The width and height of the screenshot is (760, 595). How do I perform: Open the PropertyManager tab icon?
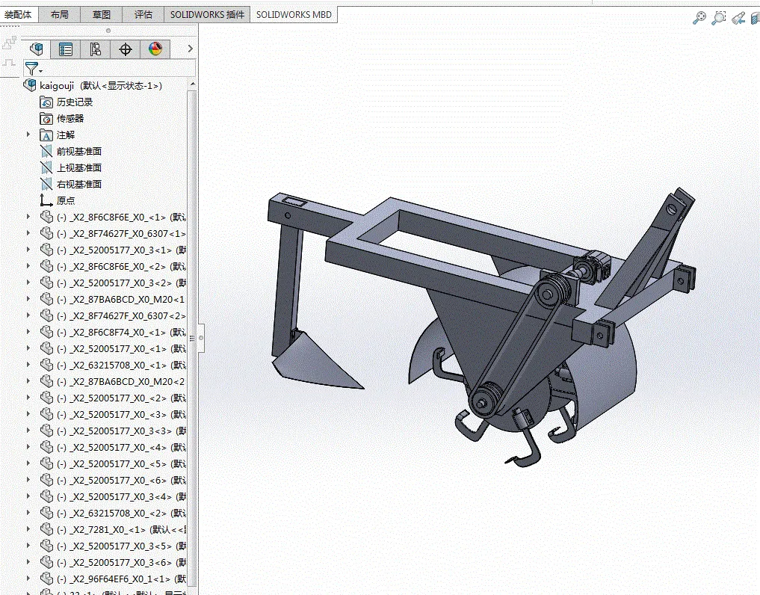coord(66,49)
